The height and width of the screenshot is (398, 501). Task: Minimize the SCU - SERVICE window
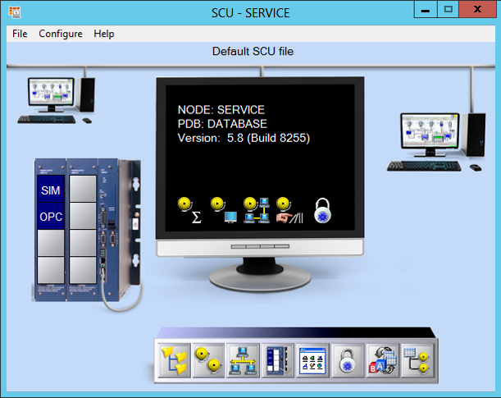coord(425,10)
